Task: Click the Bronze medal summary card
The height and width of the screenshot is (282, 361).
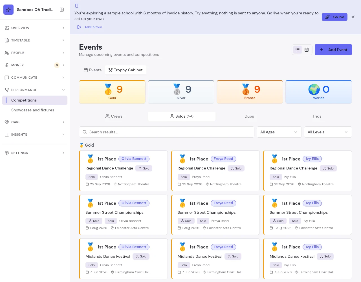Action: (x=250, y=92)
